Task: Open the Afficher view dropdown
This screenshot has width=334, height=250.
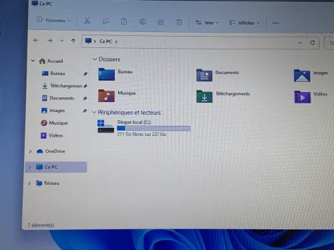Action: [244, 23]
